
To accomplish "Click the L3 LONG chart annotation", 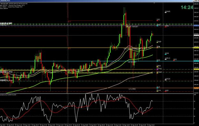I will (132, 89).
